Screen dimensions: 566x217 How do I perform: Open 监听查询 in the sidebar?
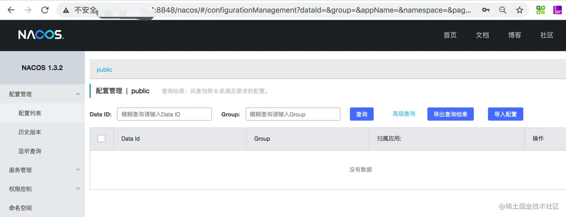(x=30, y=151)
